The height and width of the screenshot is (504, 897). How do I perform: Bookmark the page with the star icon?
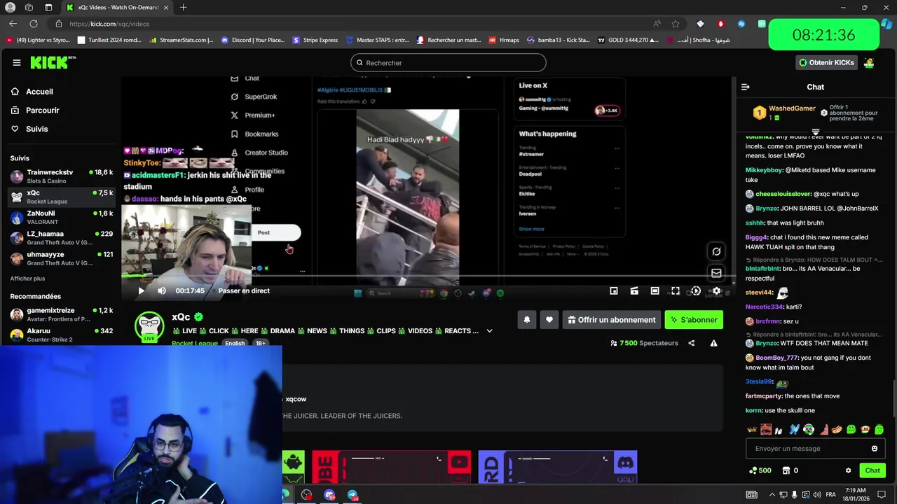coord(675,23)
